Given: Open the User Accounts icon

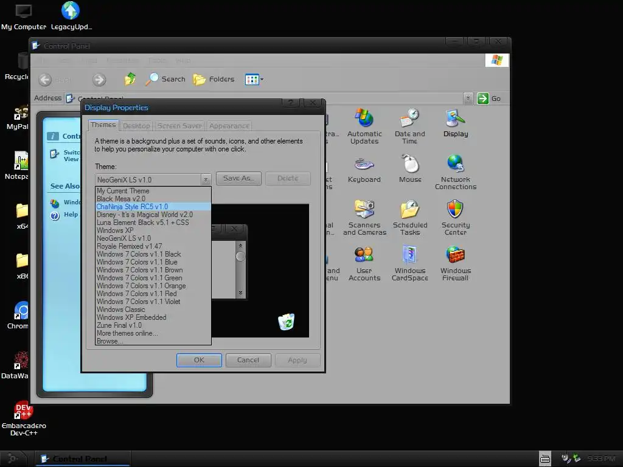Looking at the screenshot, I should click(364, 263).
